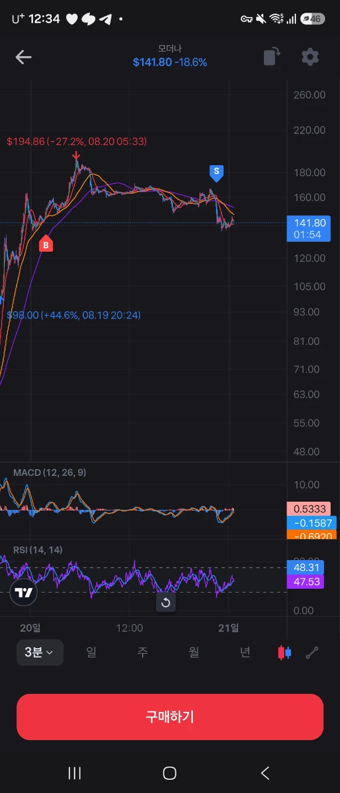Tap the heart notification icon

[72, 19]
